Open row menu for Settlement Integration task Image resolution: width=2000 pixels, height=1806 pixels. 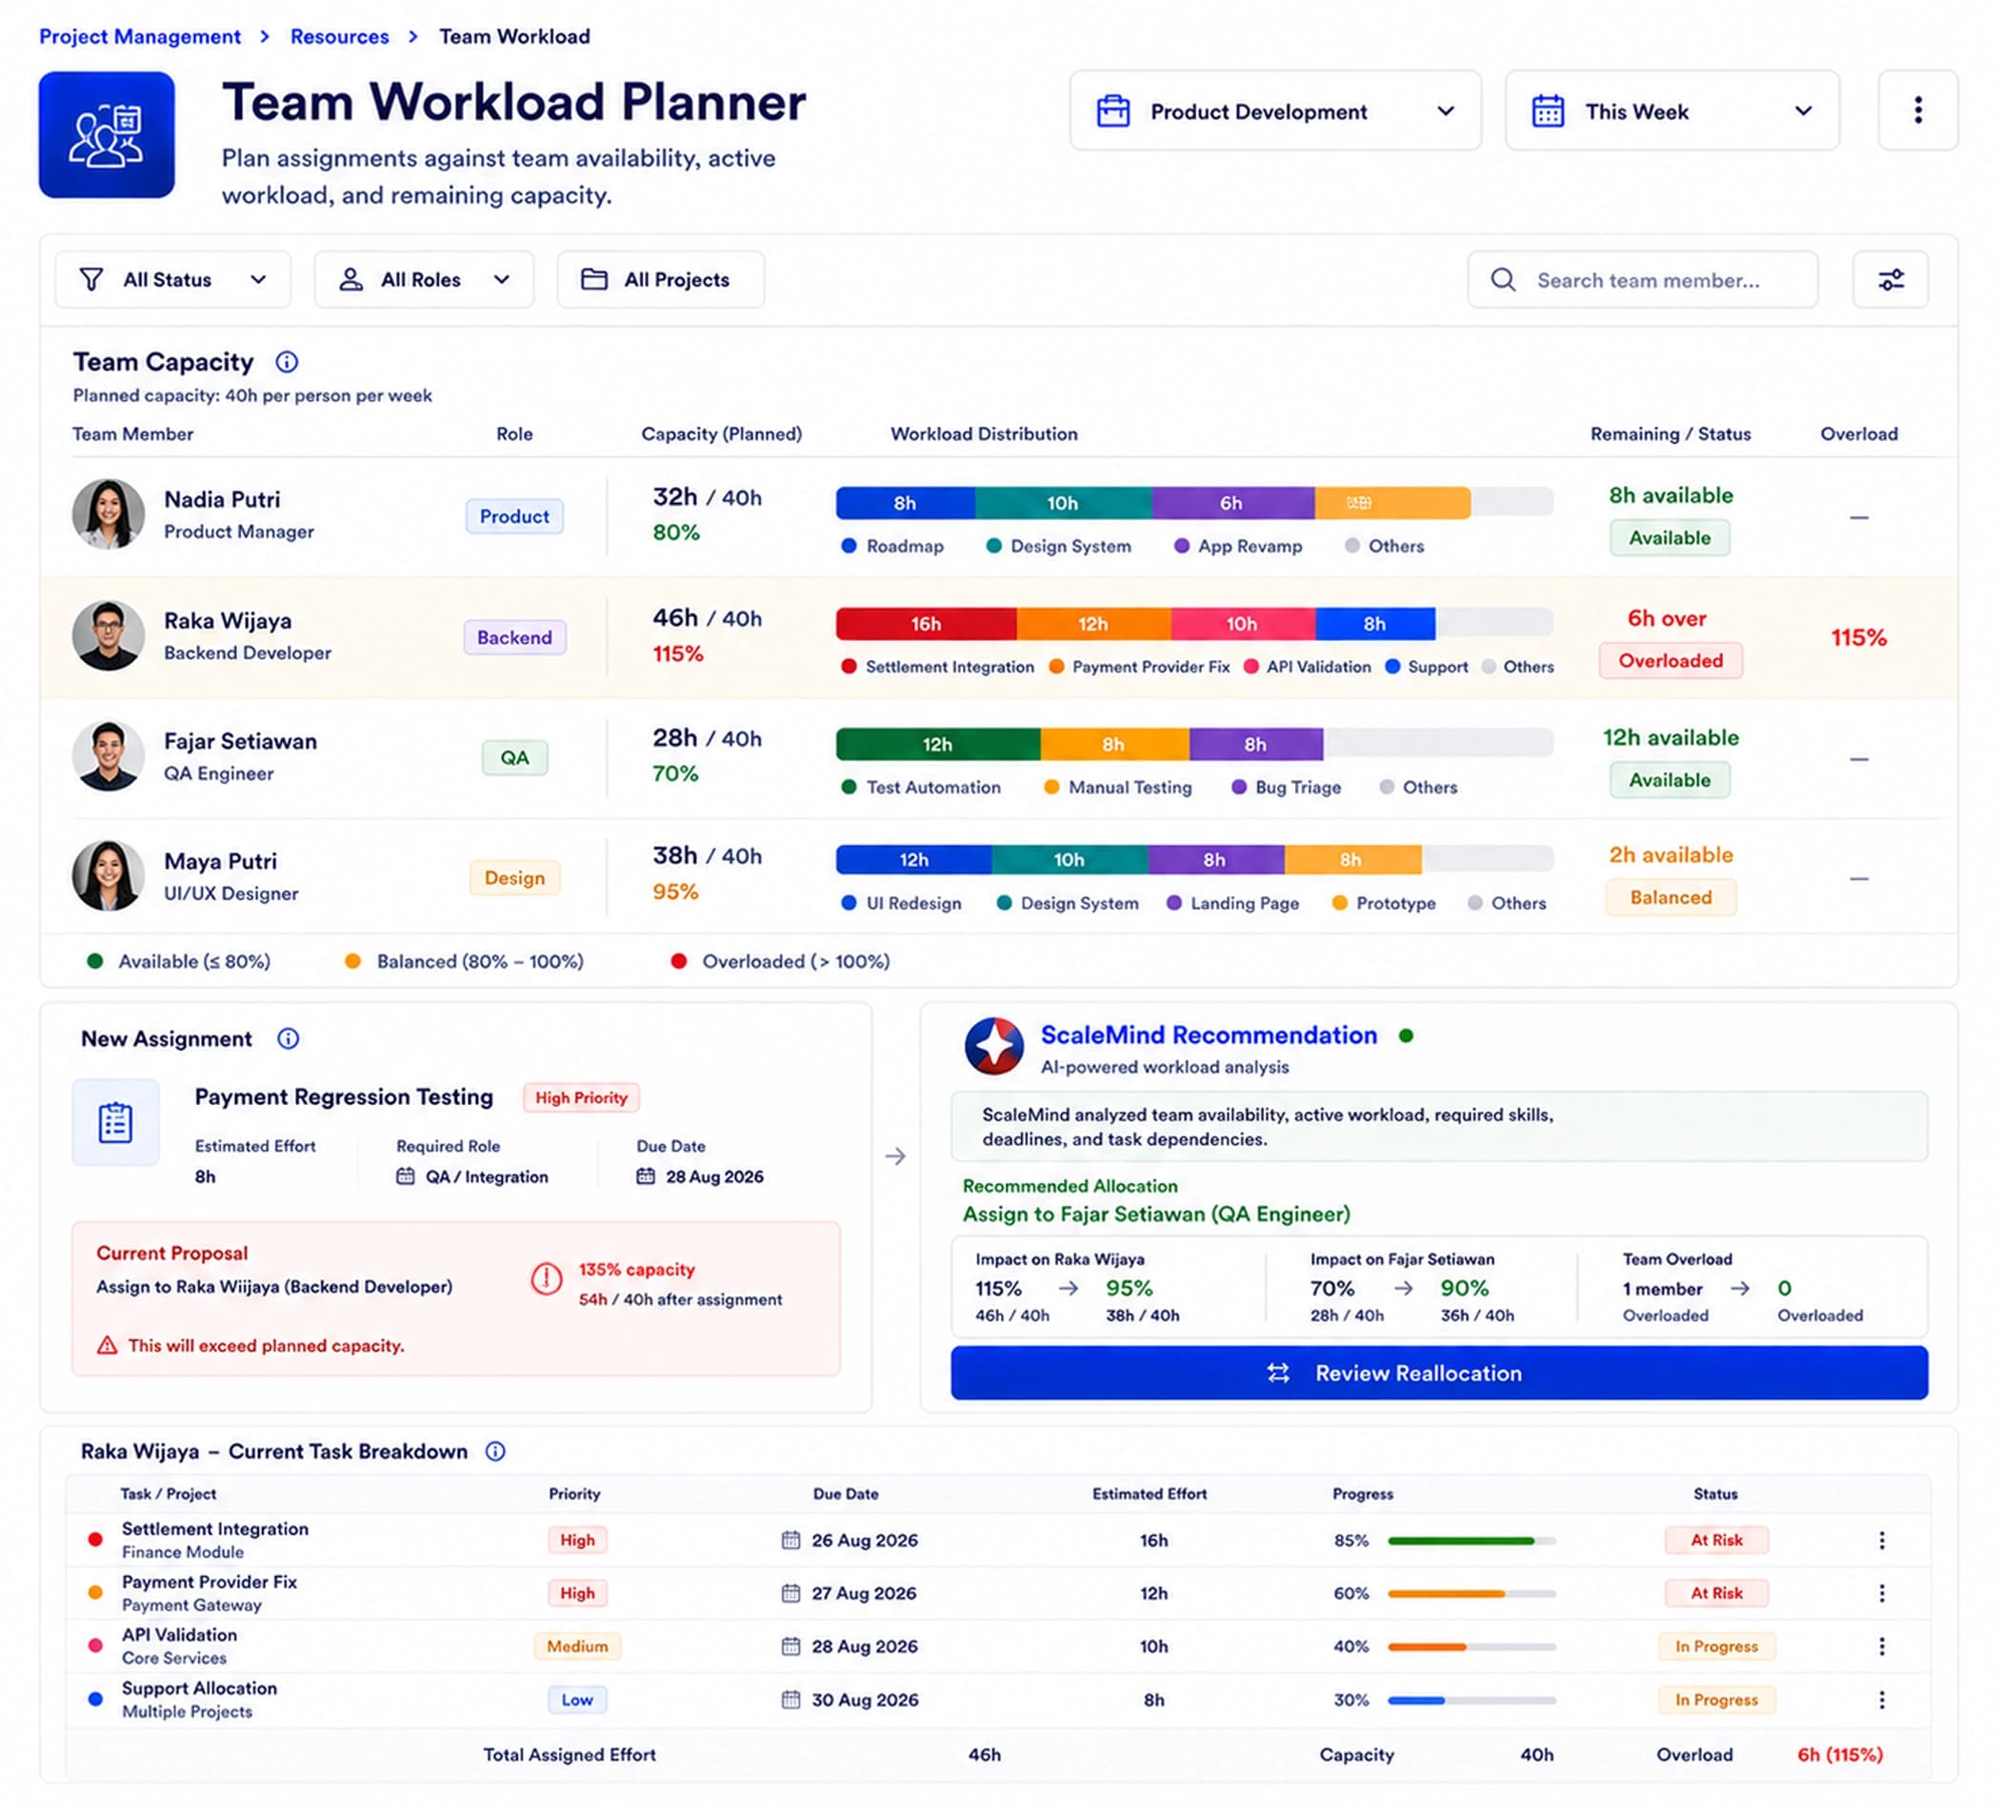pyautogui.click(x=1881, y=1540)
